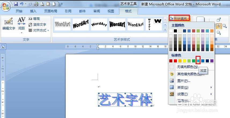Pick dark red standard color
The width and height of the screenshot is (230, 118).
tap(171, 61)
